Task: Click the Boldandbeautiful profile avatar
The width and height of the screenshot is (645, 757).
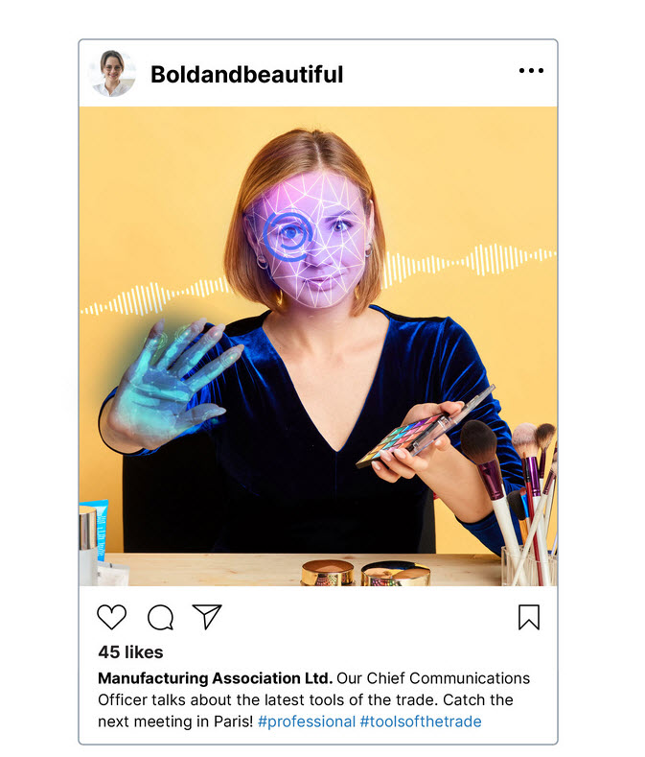Action: (x=113, y=73)
